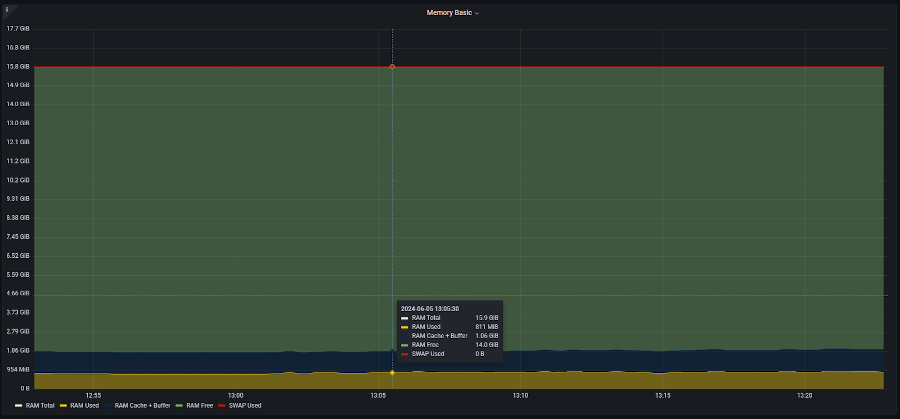This screenshot has width=900, height=419.
Task: Click the red data point on RAM Total line
Action: coord(392,67)
